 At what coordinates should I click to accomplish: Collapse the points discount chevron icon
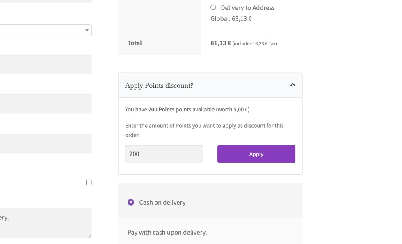[x=292, y=85]
